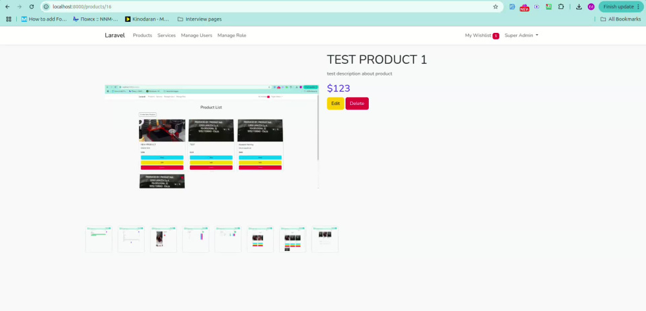Open the apps grid in bookmarks bar
646x311 pixels.
tap(8, 19)
